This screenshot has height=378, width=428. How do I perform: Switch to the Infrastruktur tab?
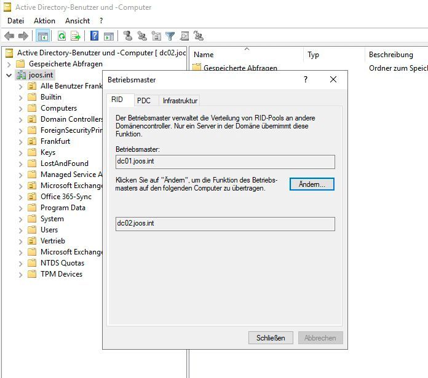click(180, 101)
